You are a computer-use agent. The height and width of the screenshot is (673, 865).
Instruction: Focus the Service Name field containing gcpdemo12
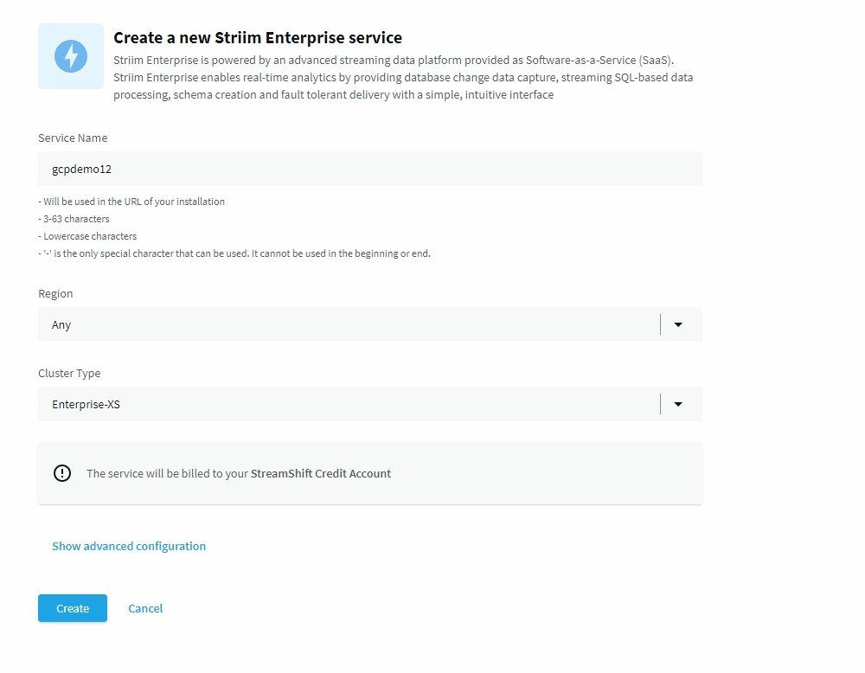(x=370, y=169)
